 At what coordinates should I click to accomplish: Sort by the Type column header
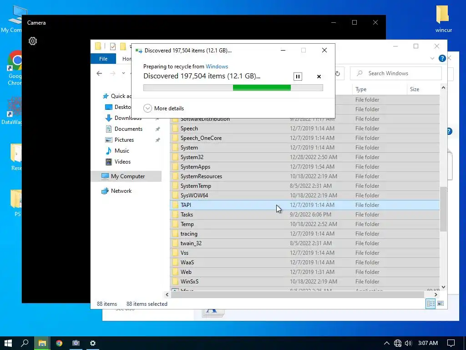(379, 89)
